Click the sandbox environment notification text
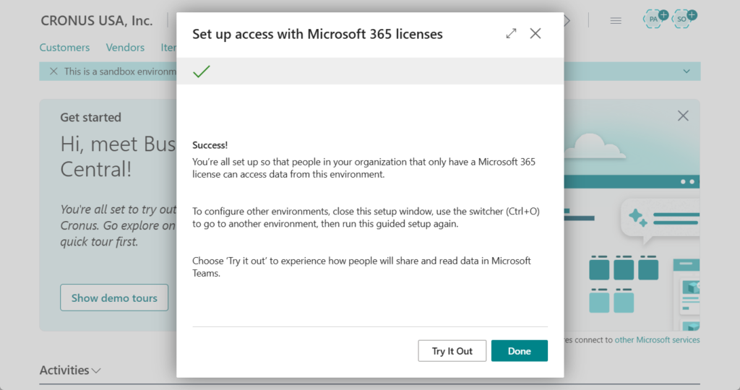This screenshot has height=390, width=740. click(x=119, y=71)
